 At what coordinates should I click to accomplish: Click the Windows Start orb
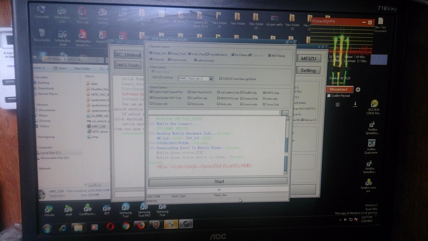(47, 228)
